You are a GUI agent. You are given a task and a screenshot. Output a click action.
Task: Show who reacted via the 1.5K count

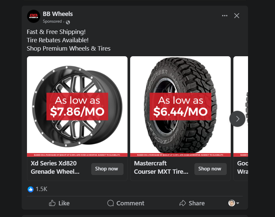(x=41, y=189)
